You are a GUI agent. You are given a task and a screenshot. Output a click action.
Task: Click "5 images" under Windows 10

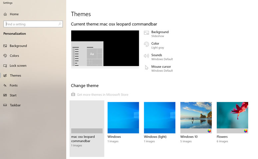click(186, 141)
